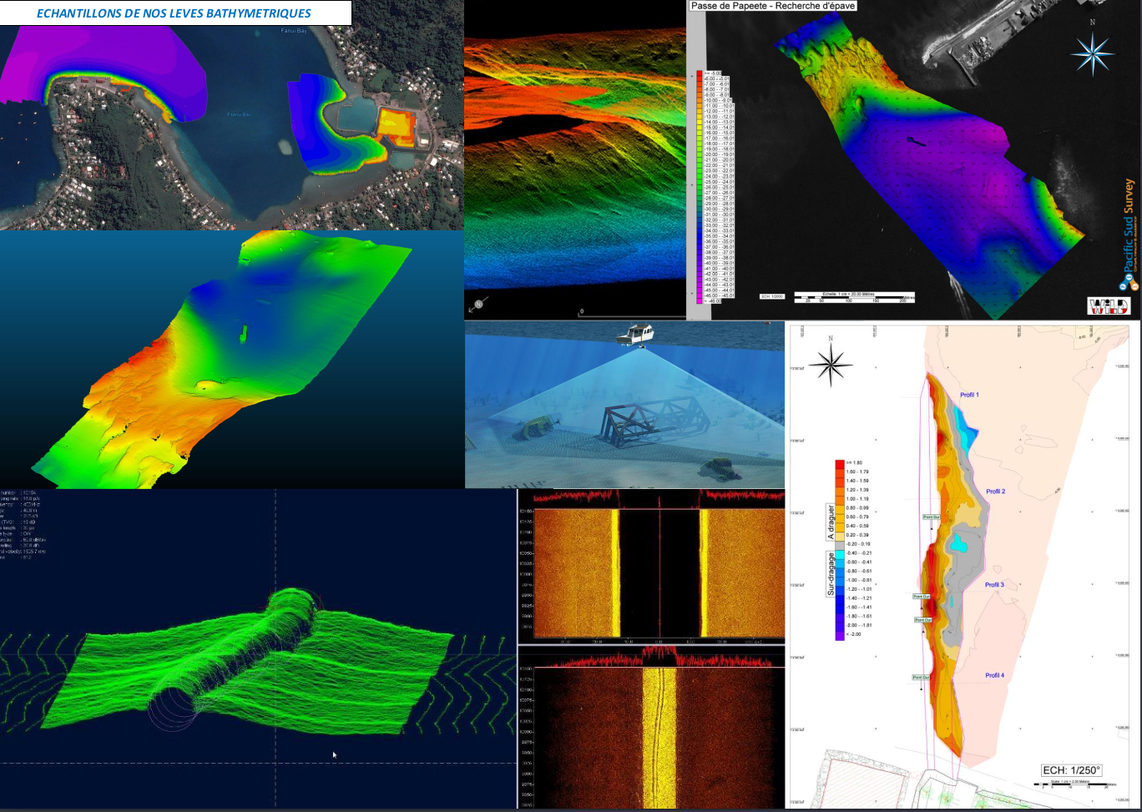
Task: Click the 'Echantillons de nos levés bathymétriques' heading
Action: click(x=174, y=13)
